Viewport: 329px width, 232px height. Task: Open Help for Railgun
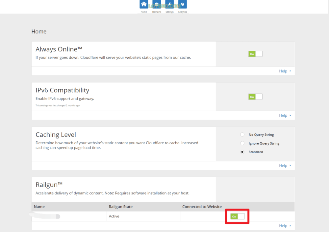(x=285, y=226)
